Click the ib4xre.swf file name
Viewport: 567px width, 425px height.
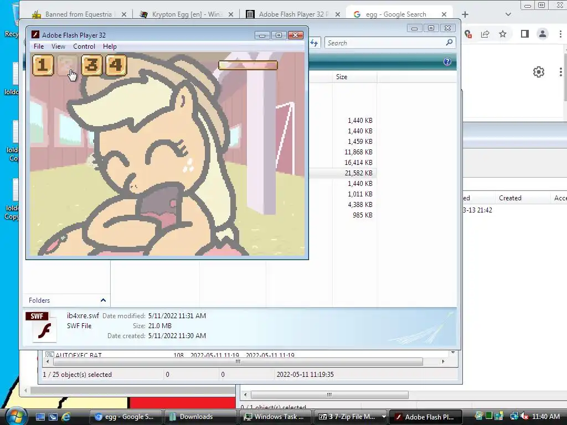point(83,315)
